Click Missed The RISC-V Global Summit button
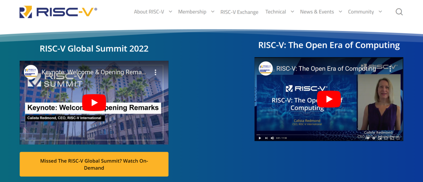Screen dimensions: 423x182 [x=94, y=164]
